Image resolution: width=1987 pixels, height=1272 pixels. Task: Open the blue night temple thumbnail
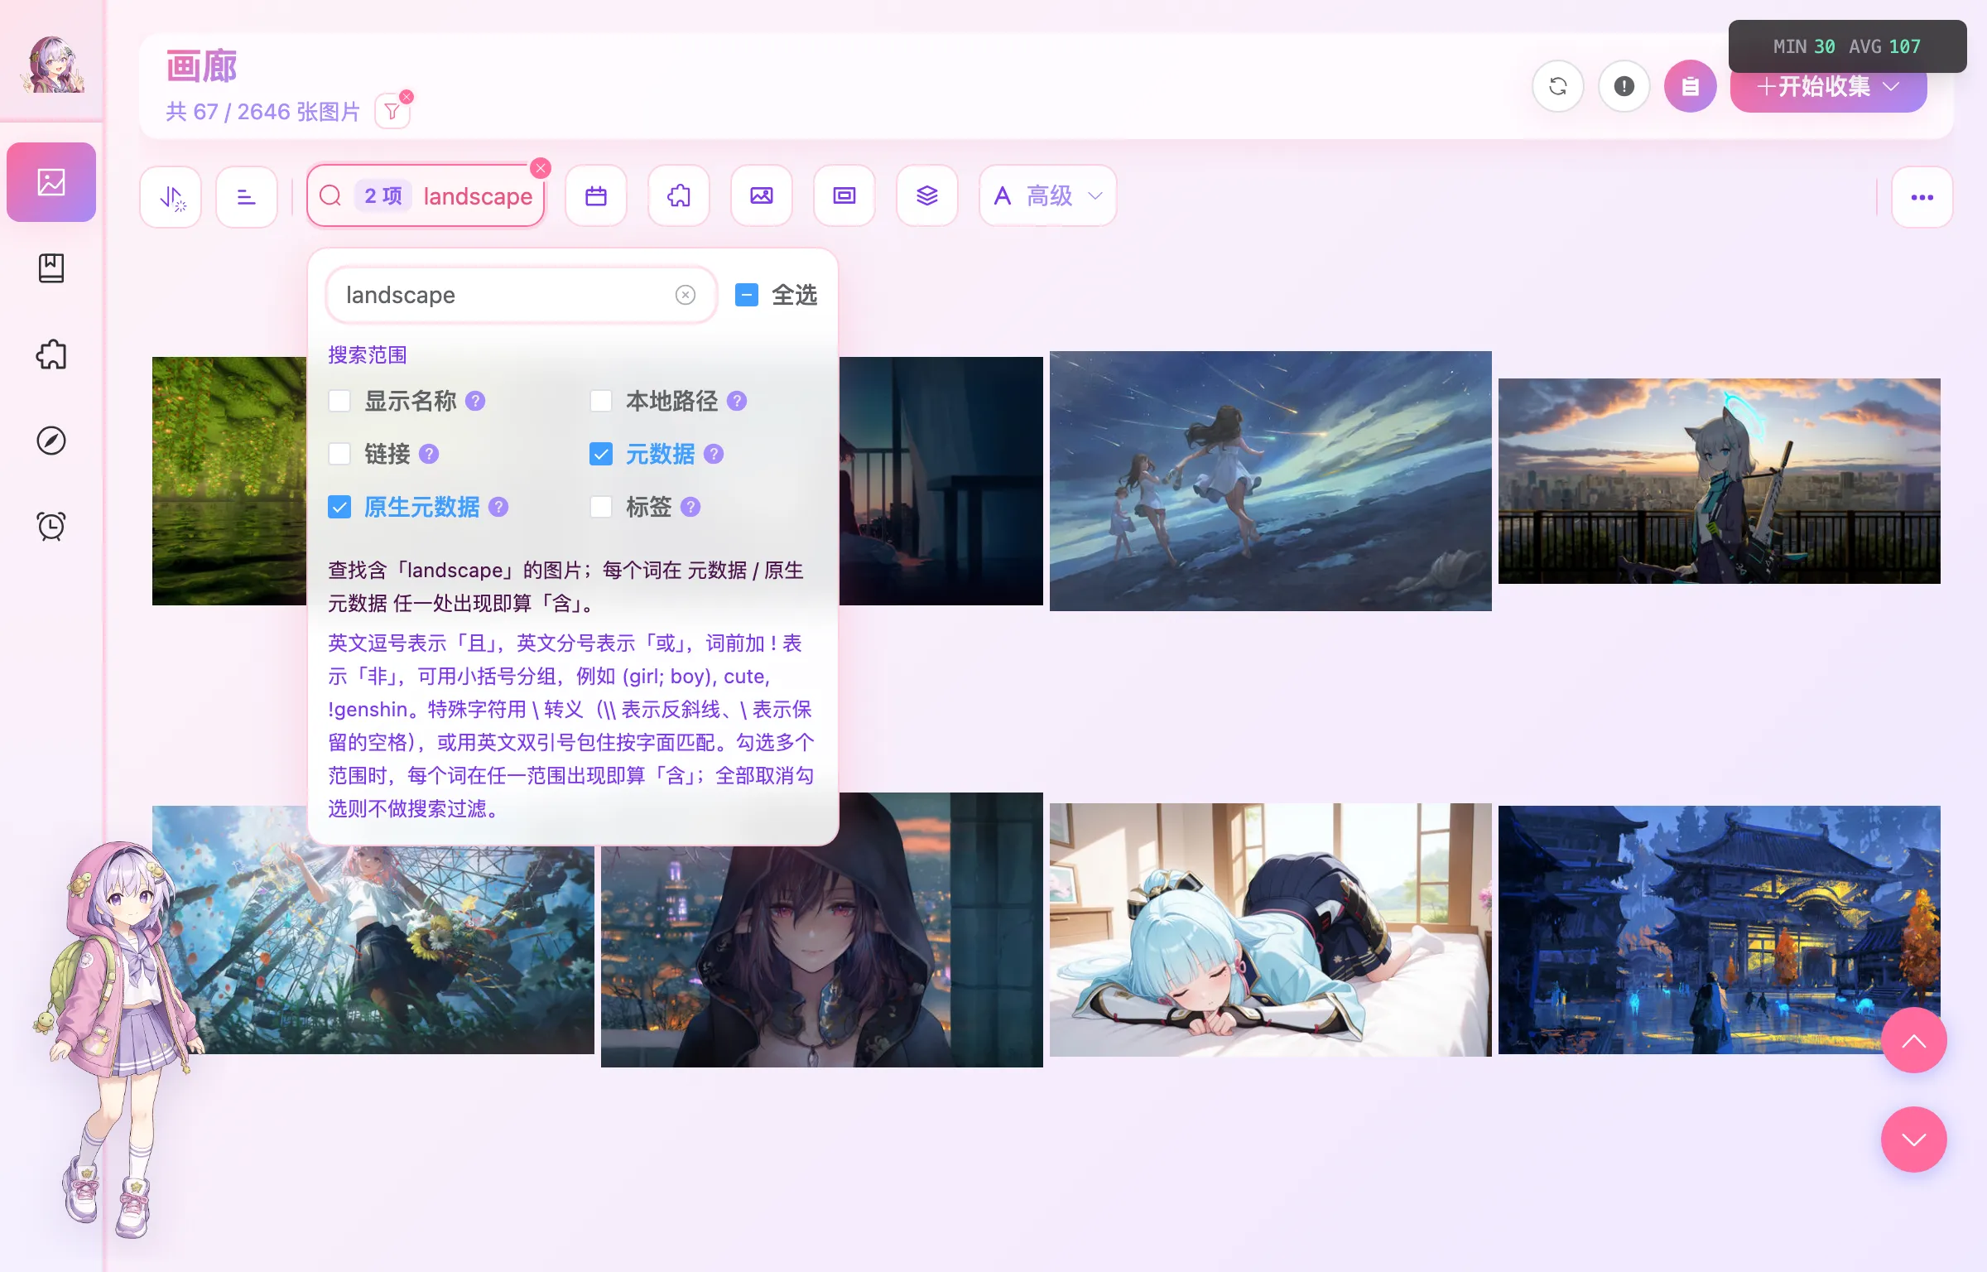(1720, 930)
